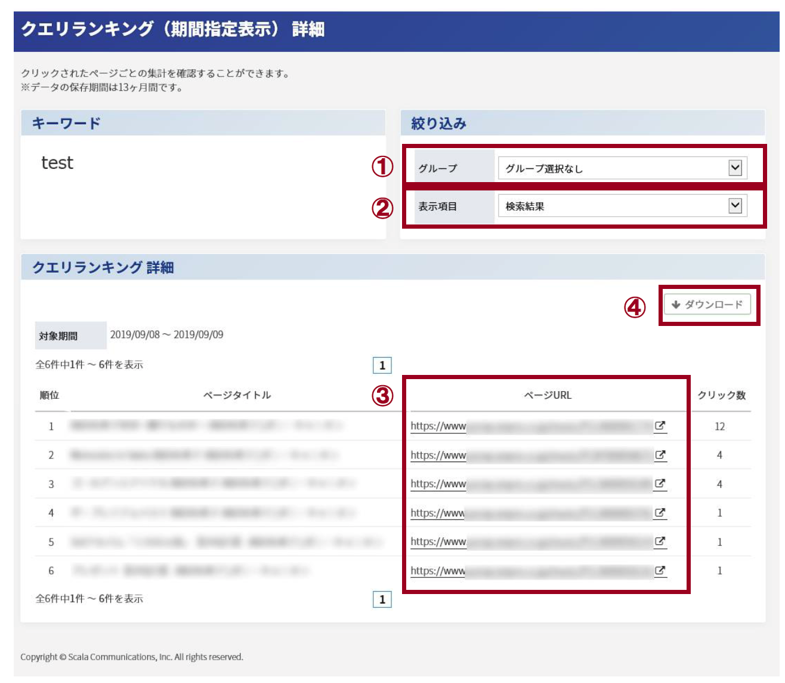Screen dimensions: 785x683
Task: Select page 1 in top pagination
Action: pos(382,365)
